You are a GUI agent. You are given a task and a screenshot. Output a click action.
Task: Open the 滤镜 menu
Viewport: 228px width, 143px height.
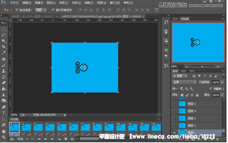88,3
